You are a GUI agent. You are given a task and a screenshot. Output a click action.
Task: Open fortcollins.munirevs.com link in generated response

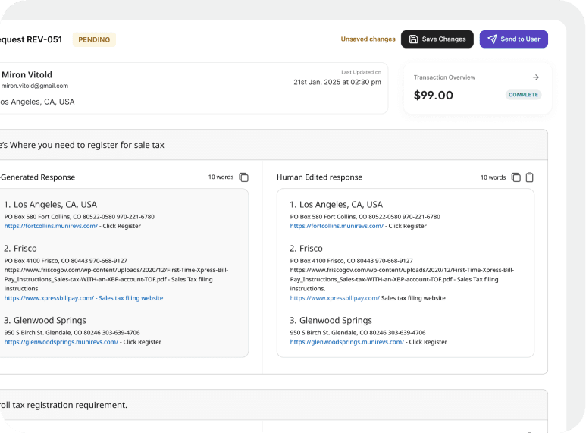click(51, 226)
